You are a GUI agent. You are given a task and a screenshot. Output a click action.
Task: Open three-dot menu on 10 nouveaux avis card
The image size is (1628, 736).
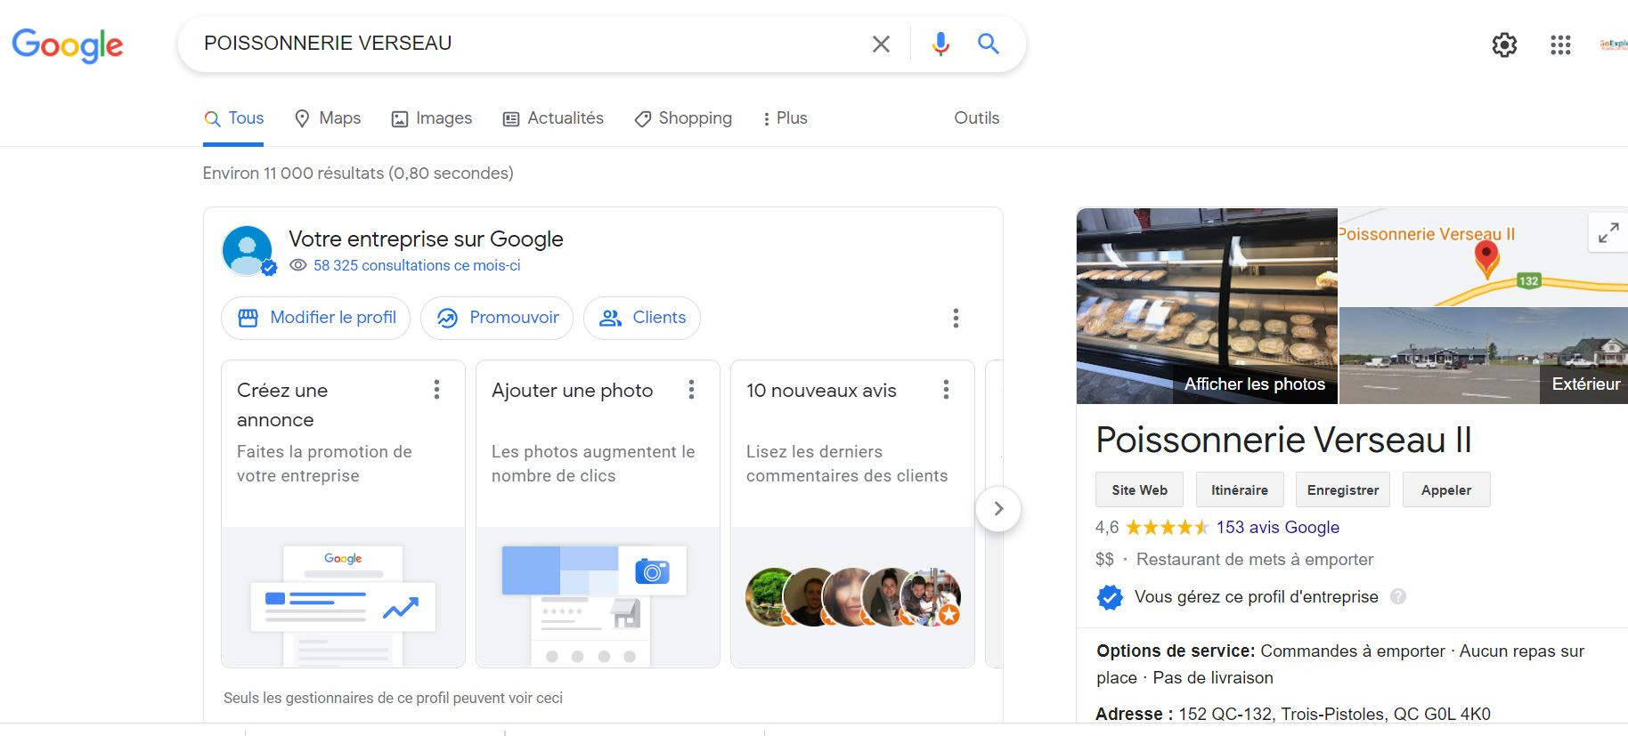(x=946, y=389)
